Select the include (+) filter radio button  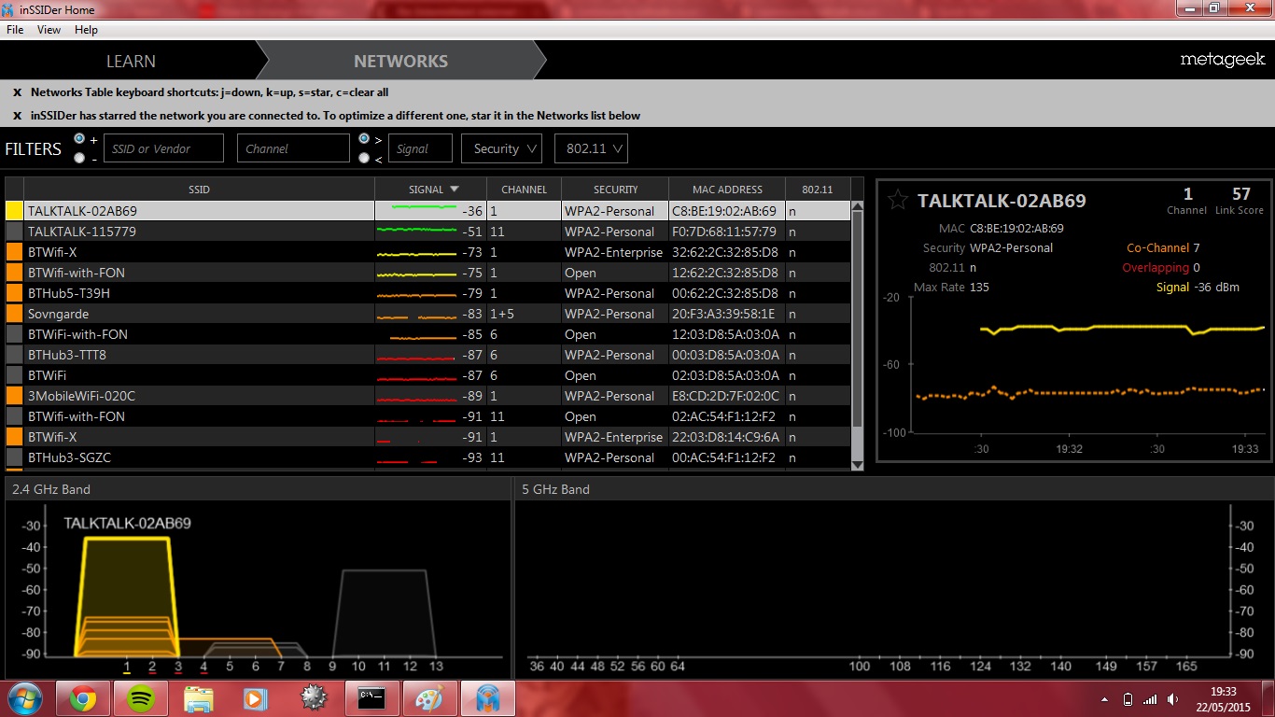tap(79, 139)
